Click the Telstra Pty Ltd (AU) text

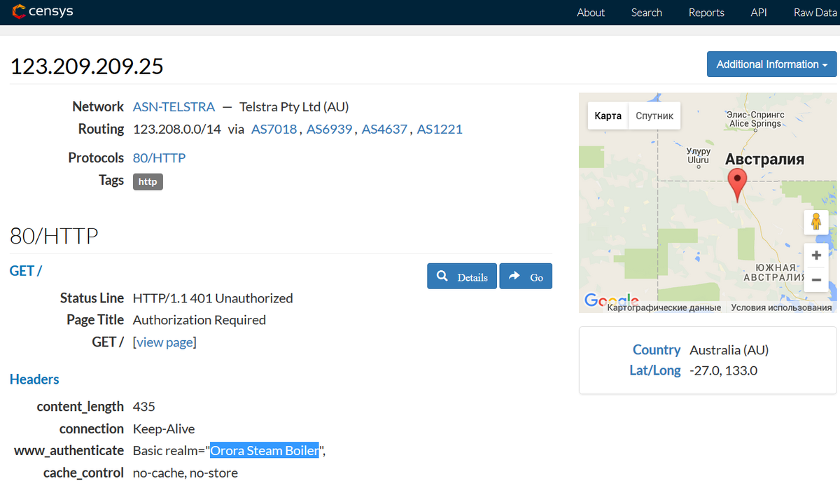click(294, 107)
